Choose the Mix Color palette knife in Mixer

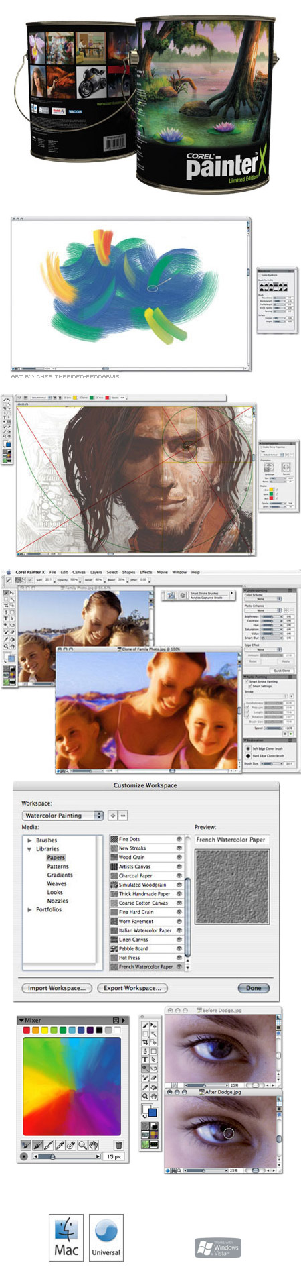click(x=49, y=1145)
